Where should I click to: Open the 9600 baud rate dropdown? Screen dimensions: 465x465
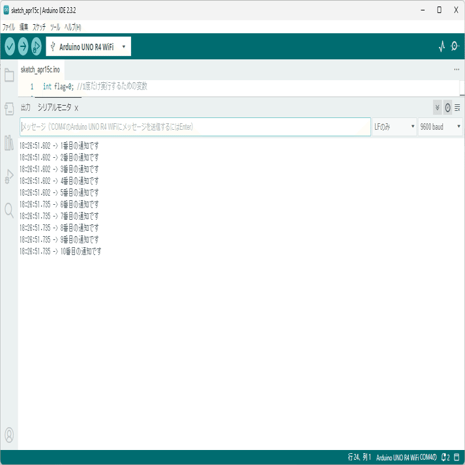coord(440,127)
